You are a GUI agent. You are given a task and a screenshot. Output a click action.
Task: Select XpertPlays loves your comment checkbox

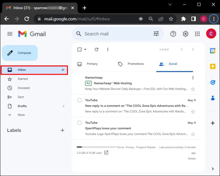click(x=79, y=123)
